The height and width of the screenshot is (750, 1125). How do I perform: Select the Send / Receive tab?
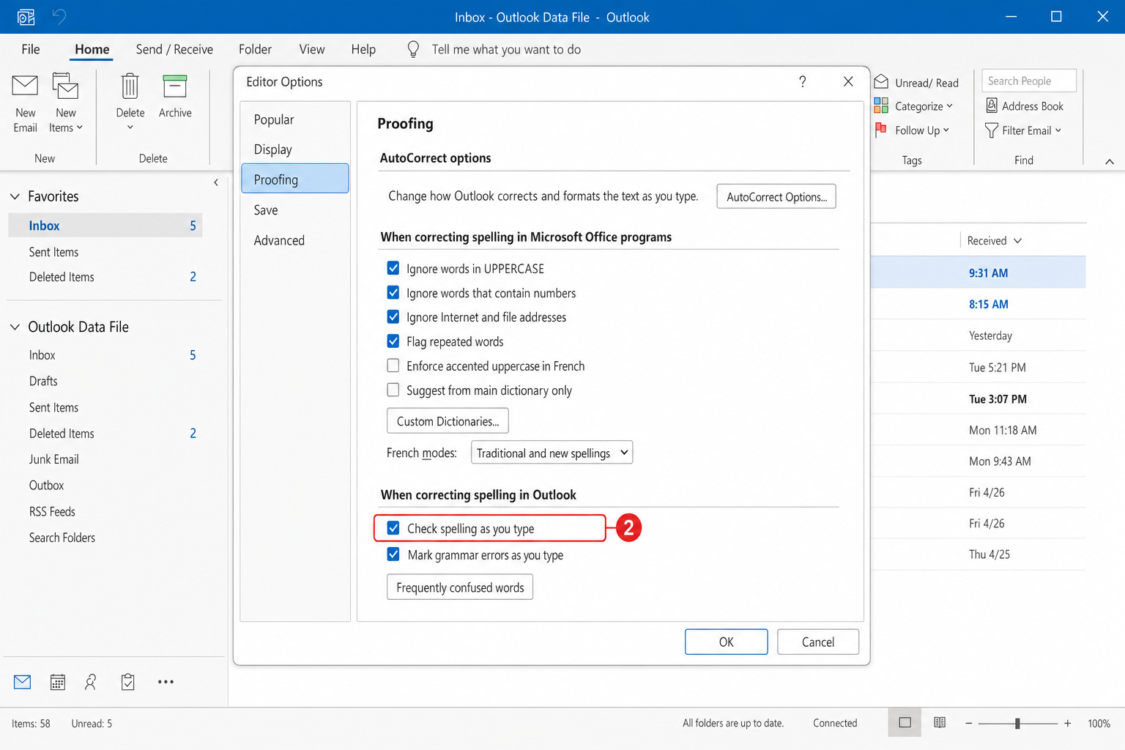(174, 49)
